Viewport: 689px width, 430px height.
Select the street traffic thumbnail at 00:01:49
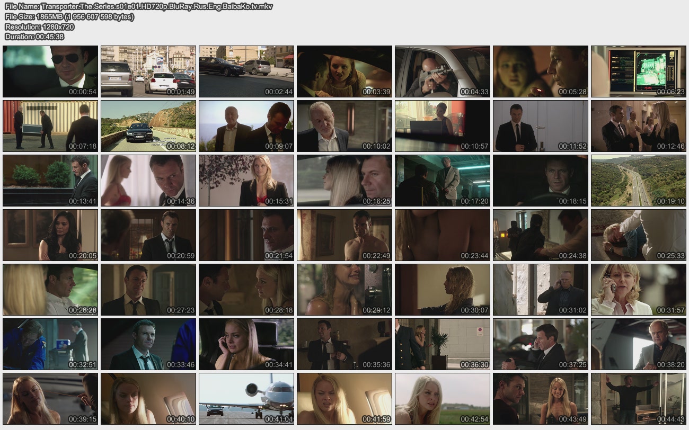pos(148,71)
